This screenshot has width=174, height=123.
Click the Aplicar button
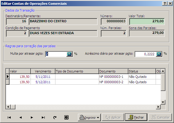(113, 117)
